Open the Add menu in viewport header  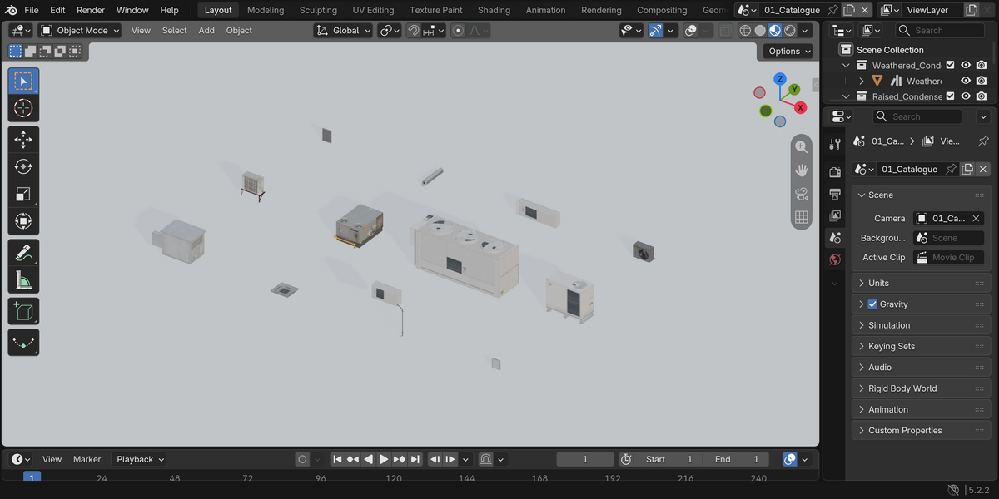point(206,31)
